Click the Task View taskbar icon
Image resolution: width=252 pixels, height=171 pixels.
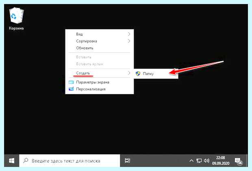tap(128, 160)
